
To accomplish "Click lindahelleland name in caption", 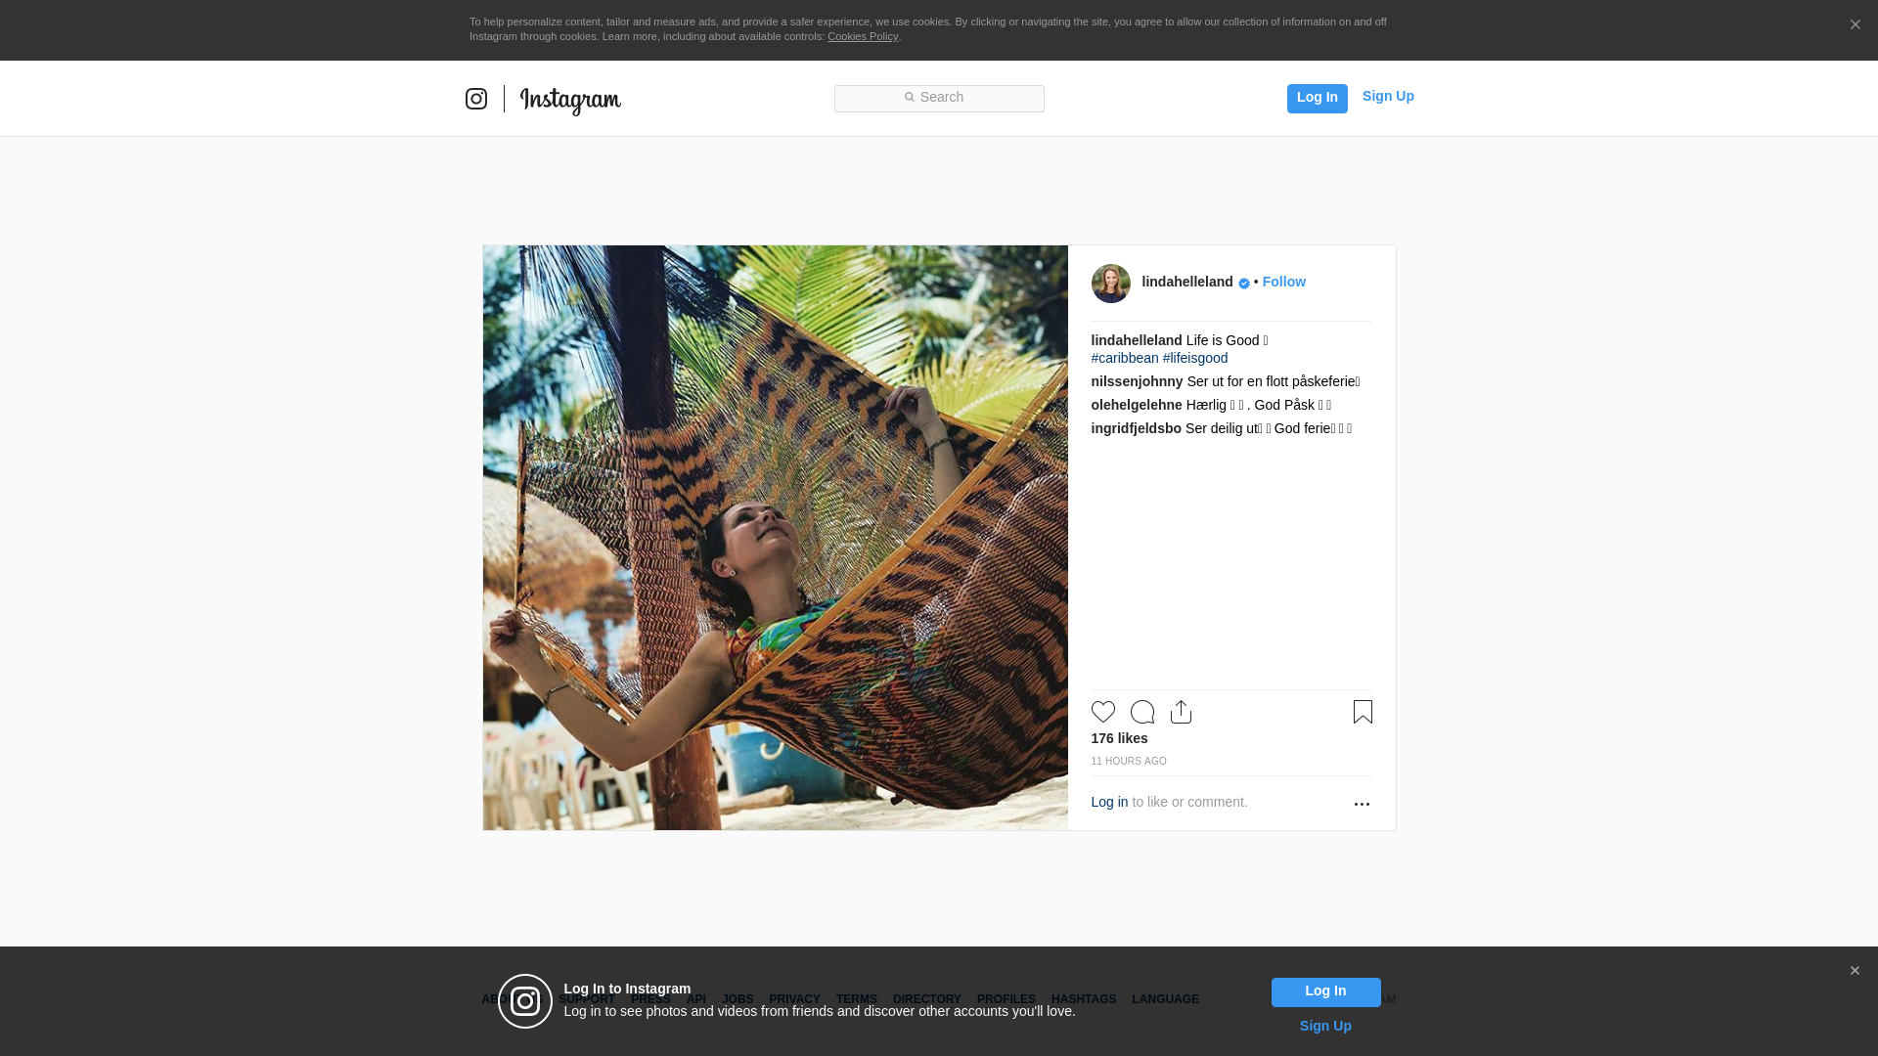I will pyautogui.click(x=1137, y=340).
